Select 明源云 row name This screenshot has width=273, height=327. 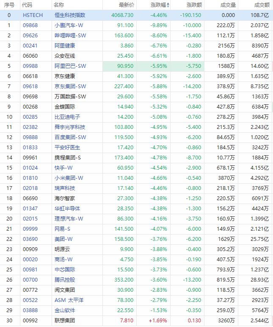tap(62, 249)
